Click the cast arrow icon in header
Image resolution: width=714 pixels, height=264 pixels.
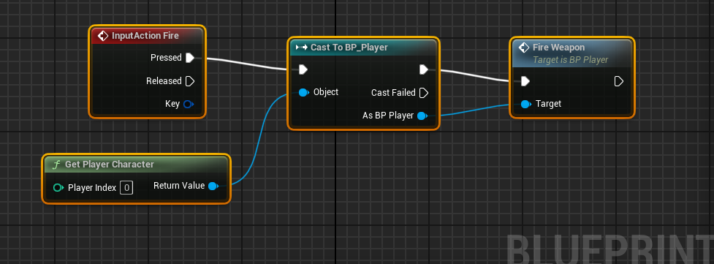click(301, 48)
